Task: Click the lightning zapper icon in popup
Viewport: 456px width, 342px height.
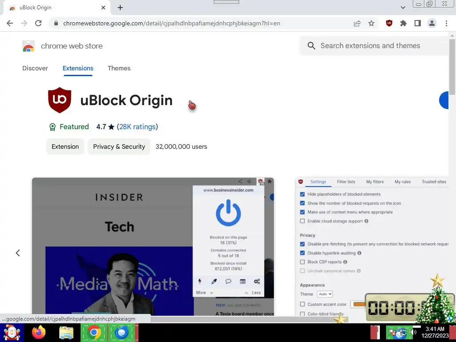Action: [x=200, y=281]
